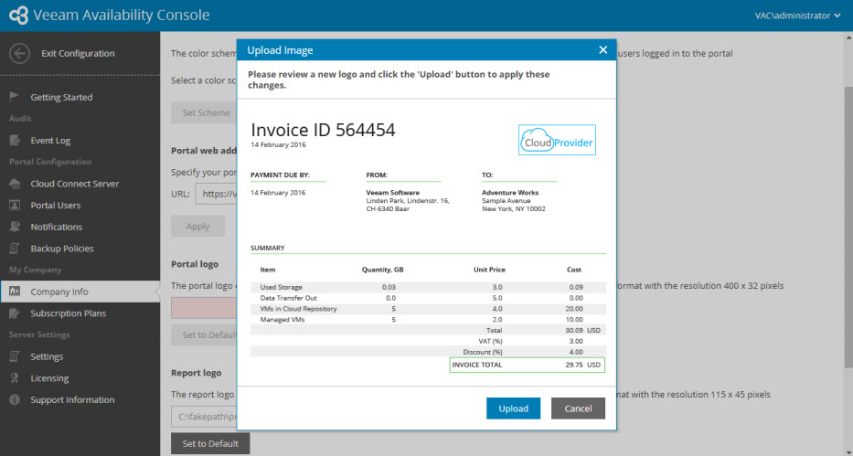The height and width of the screenshot is (456, 853).
Task: Click the Upload Image dialog title
Action: [x=280, y=50]
